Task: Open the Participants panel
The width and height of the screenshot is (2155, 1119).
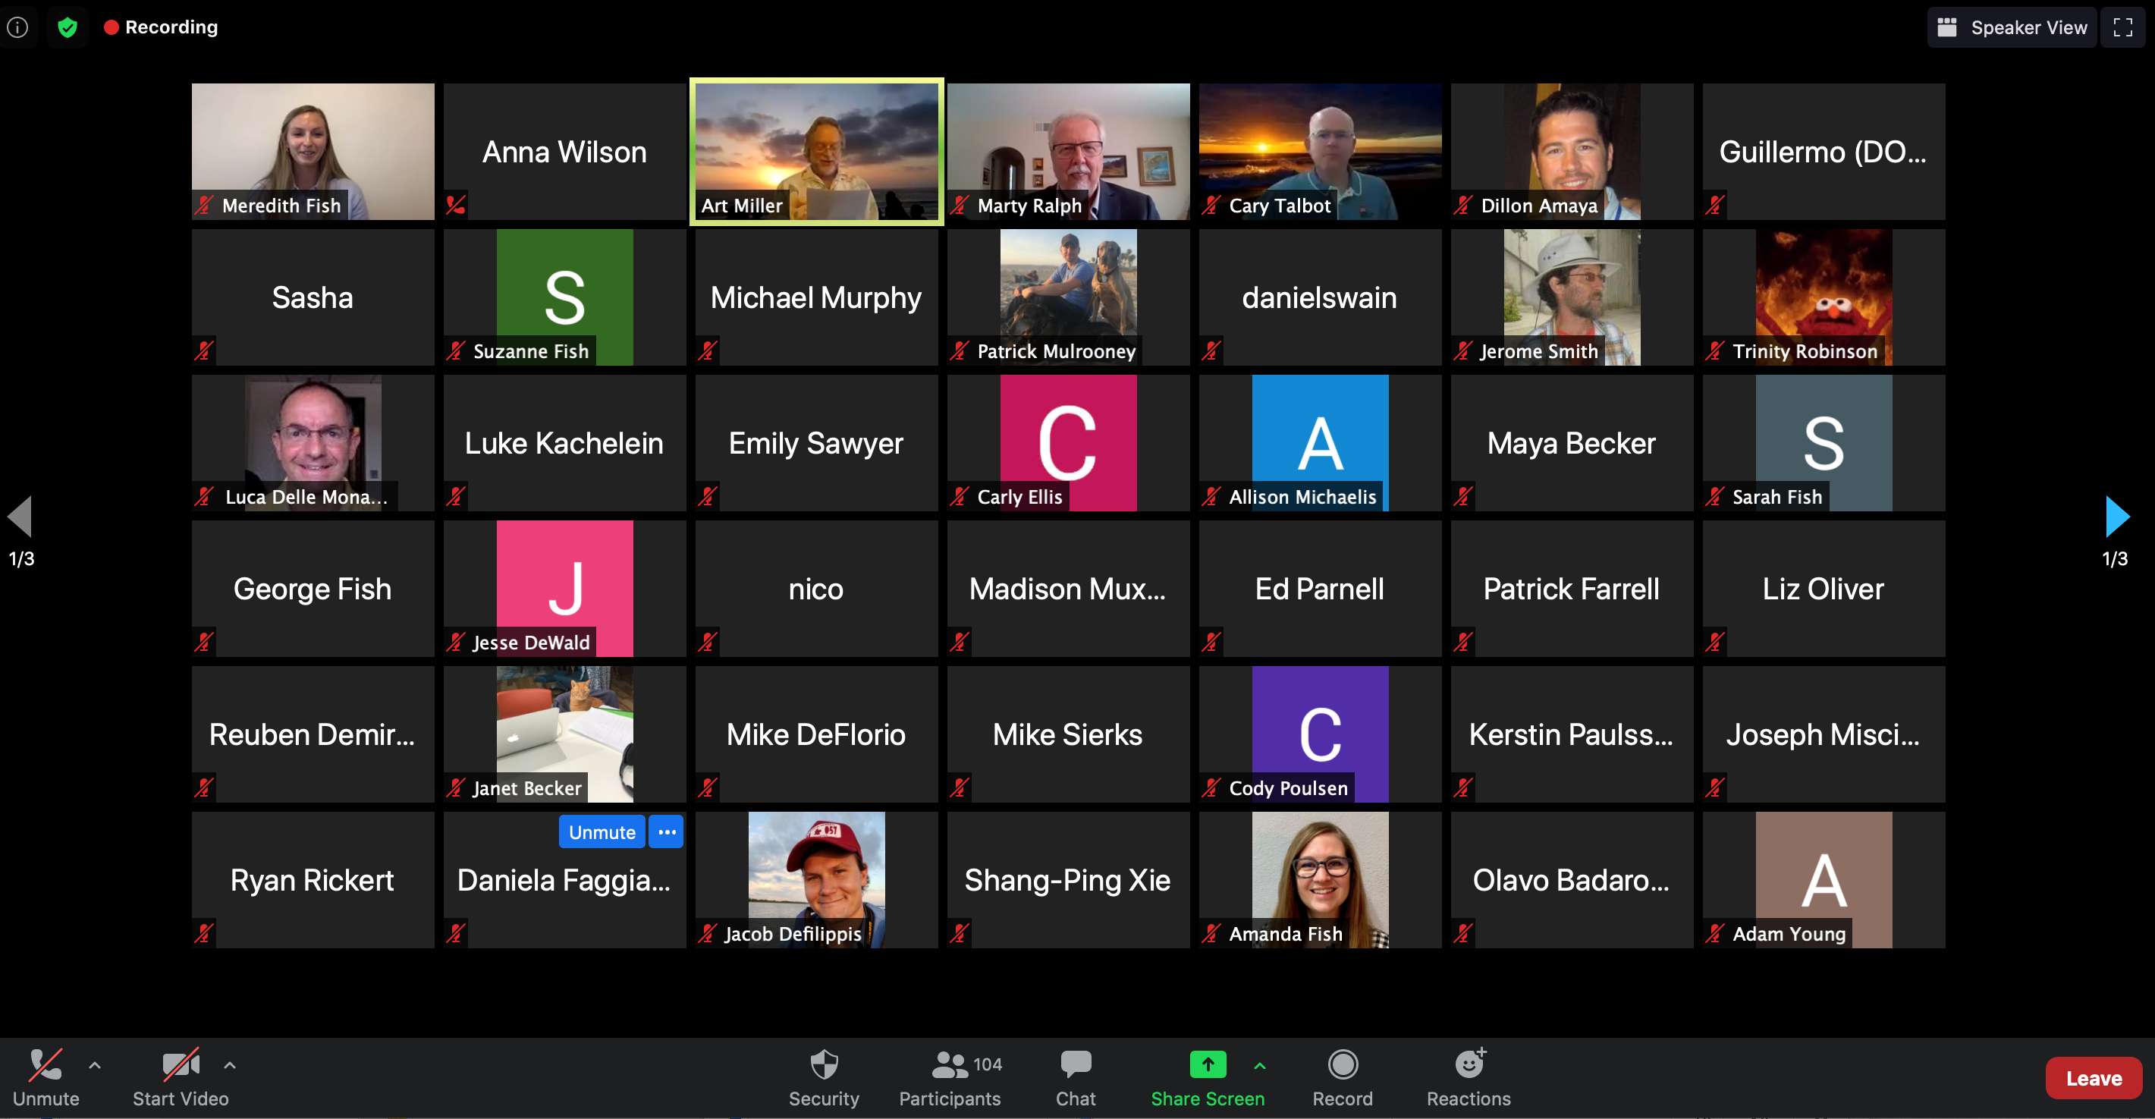Action: point(951,1078)
